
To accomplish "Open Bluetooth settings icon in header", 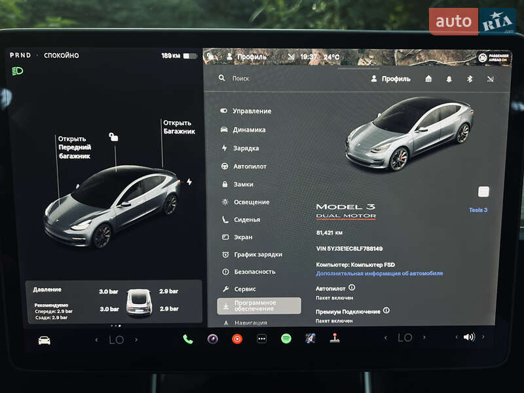I will pyautogui.click(x=469, y=79).
